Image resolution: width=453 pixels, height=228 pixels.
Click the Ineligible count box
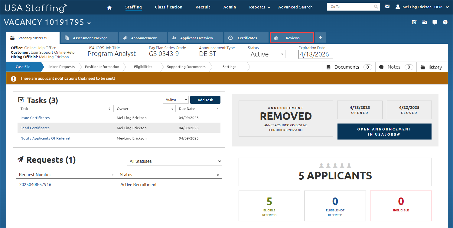coord(401,206)
